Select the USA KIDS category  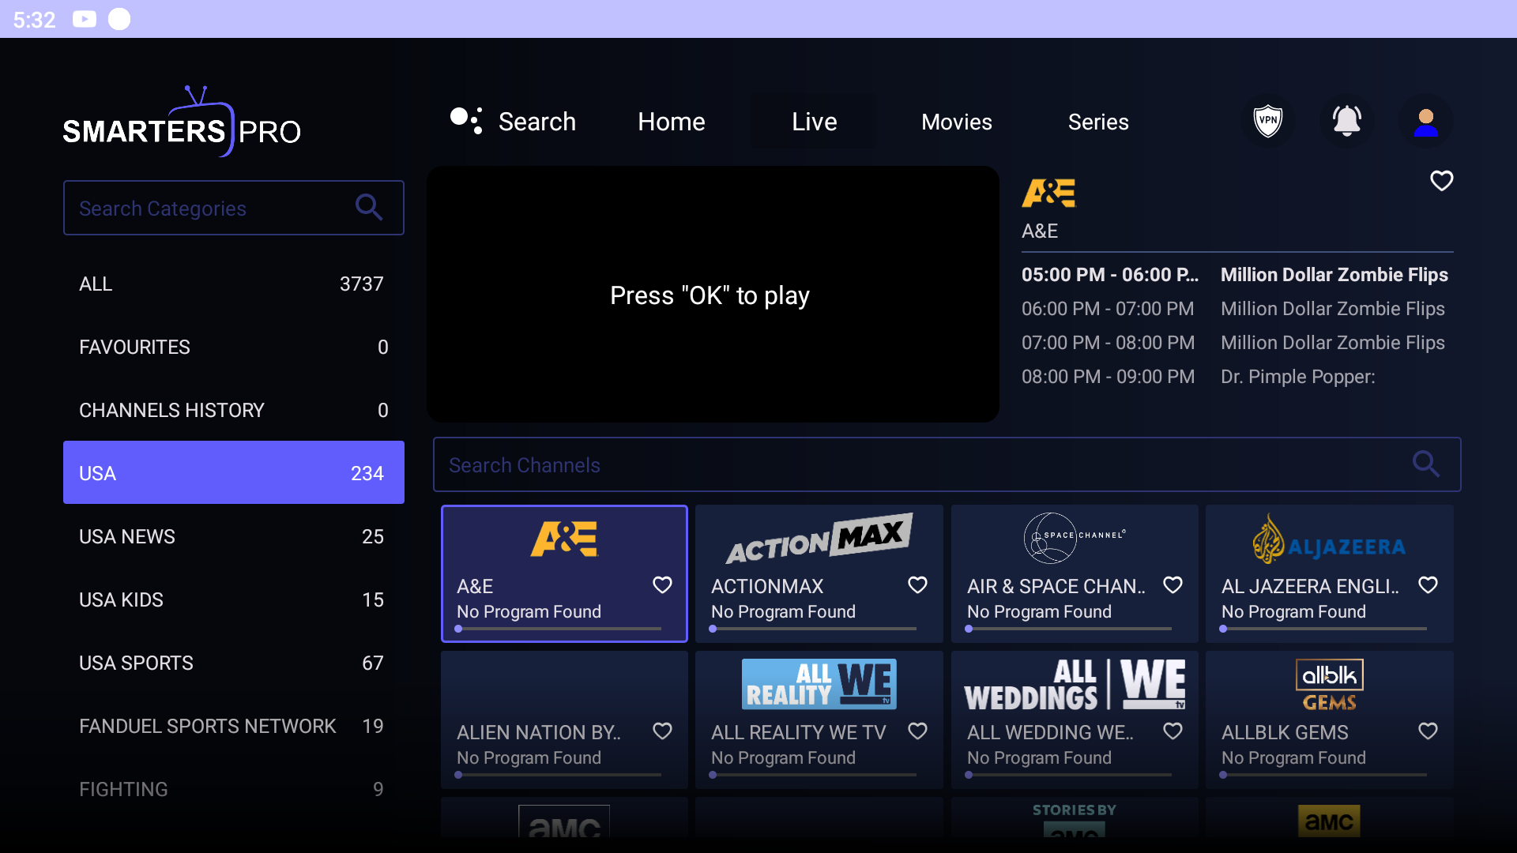pos(234,599)
